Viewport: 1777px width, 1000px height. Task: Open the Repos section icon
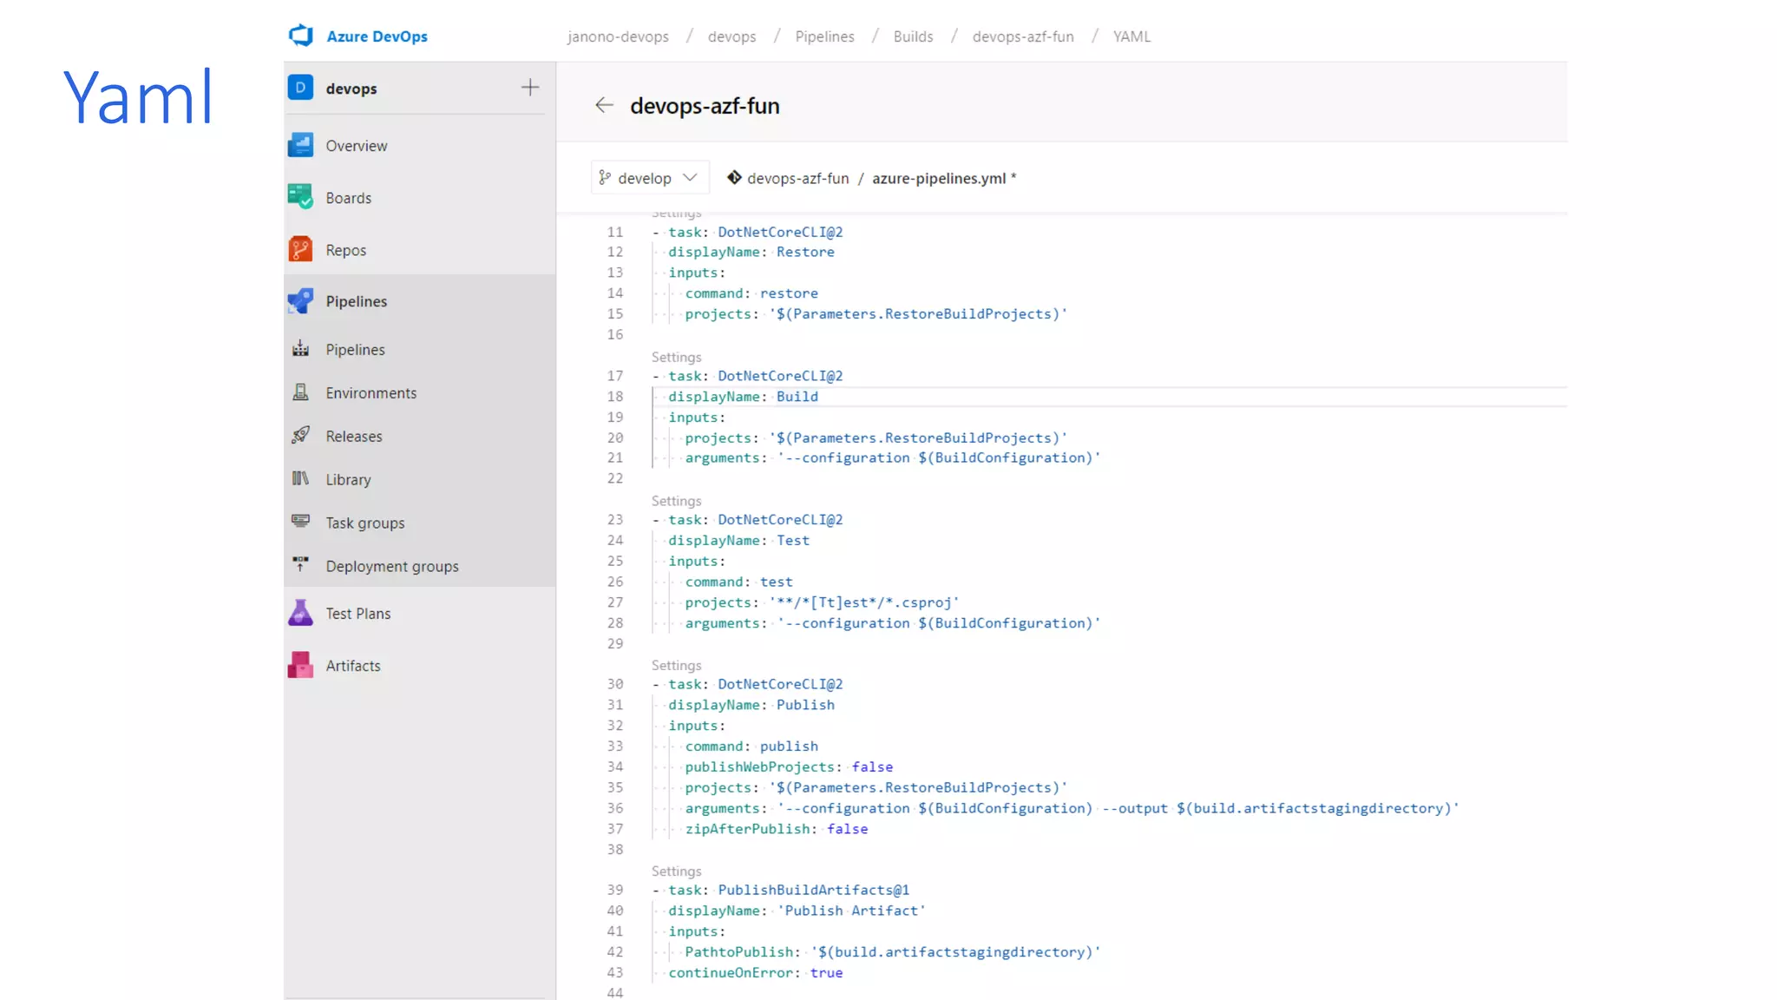point(300,249)
